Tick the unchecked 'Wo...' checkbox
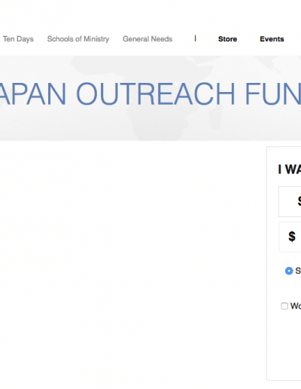This screenshot has width=301, height=389. [284, 306]
